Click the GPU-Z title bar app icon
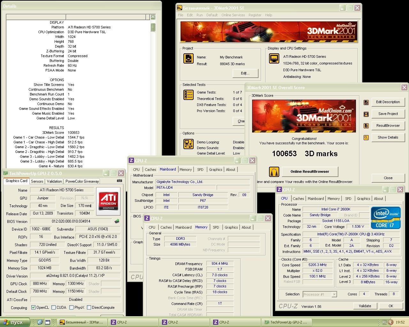 [5, 173]
